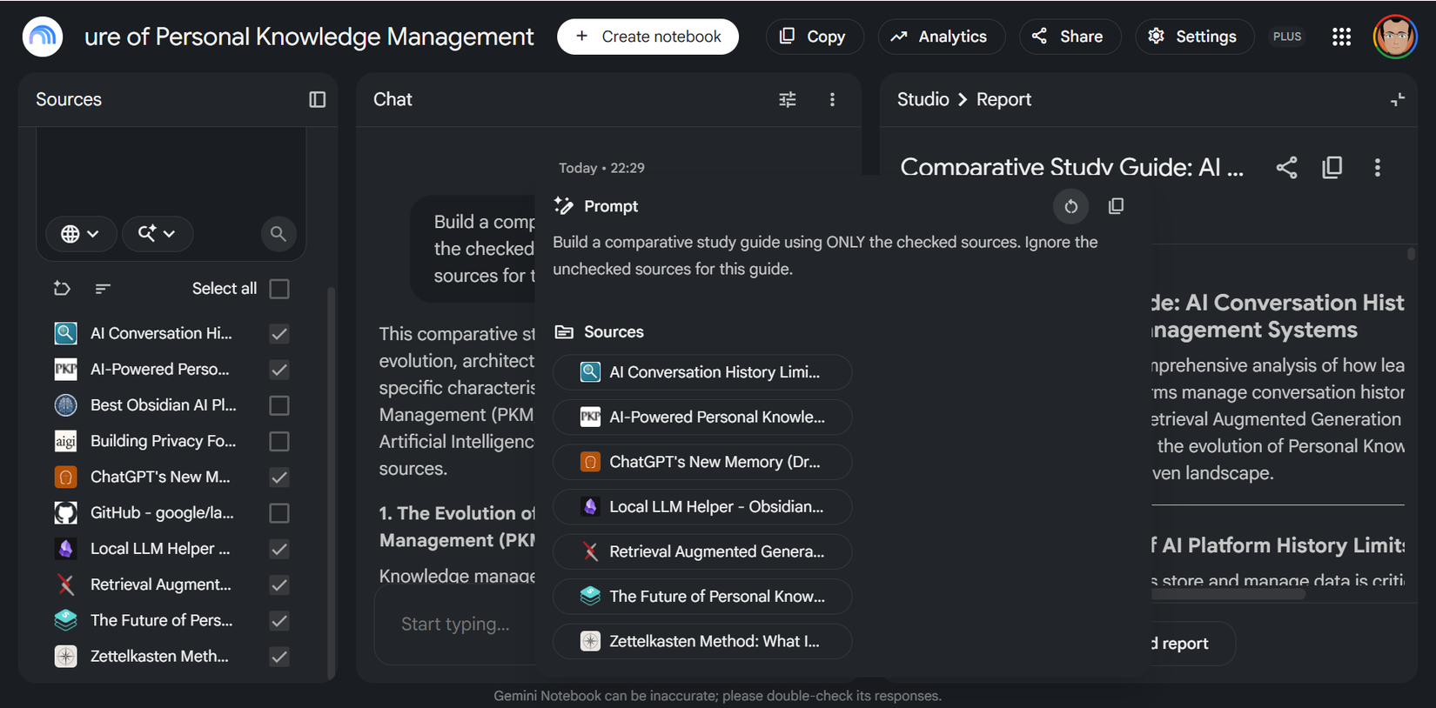This screenshot has width=1436, height=708.
Task: Uncheck ChatGPT's New M... source checkbox
Action: [279, 477]
